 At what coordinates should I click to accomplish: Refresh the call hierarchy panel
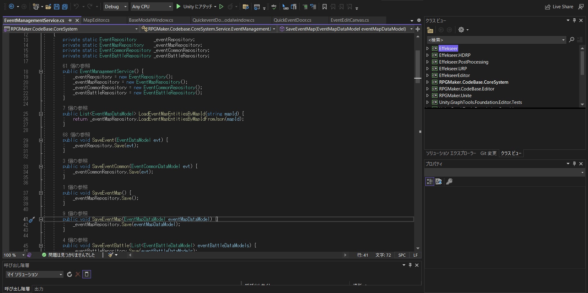(x=70, y=274)
